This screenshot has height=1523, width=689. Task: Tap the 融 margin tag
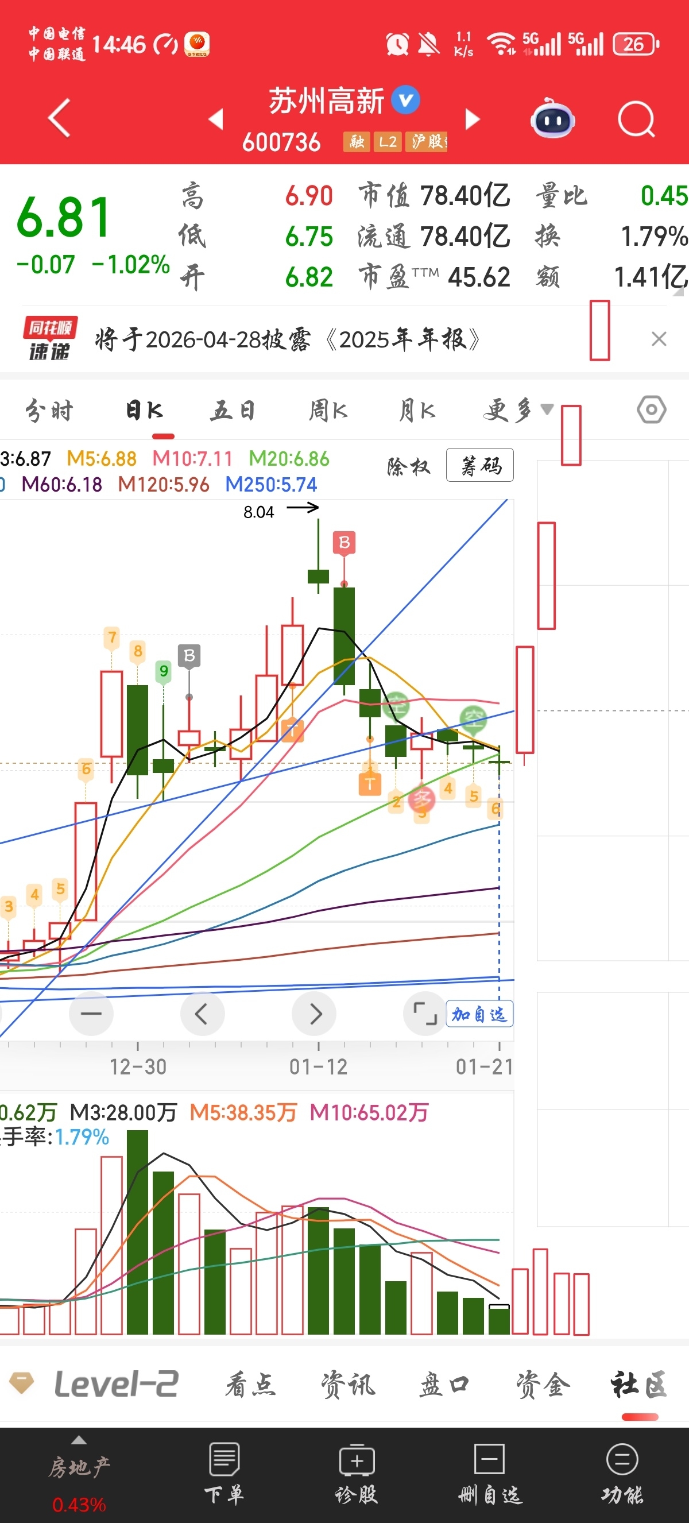pos(357,142)
